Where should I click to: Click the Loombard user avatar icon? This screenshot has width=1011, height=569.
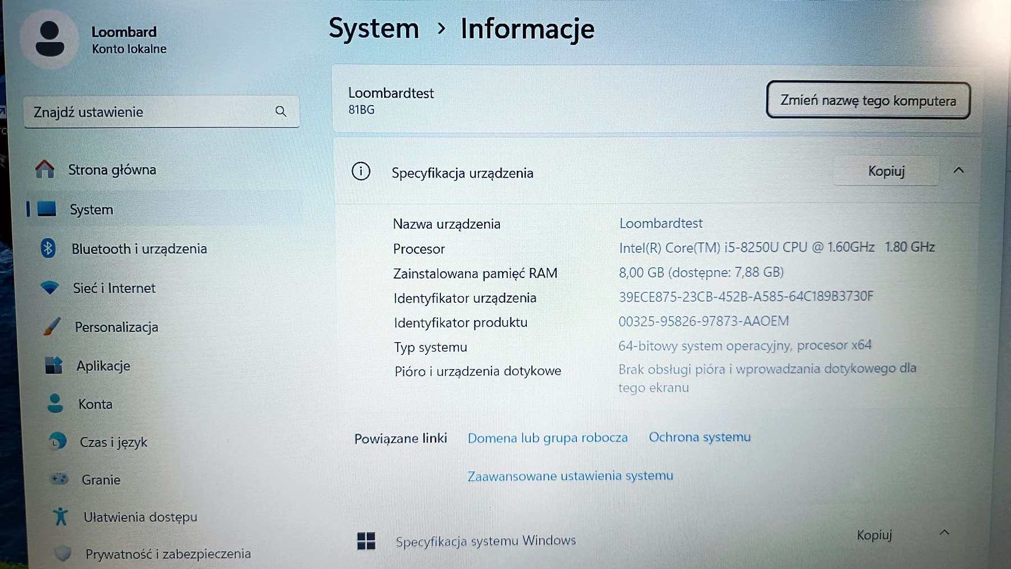(49, 39)
